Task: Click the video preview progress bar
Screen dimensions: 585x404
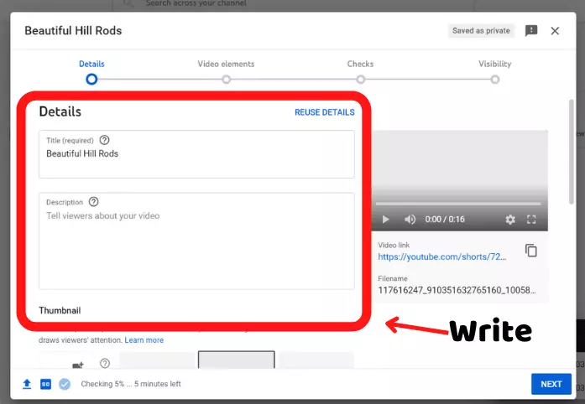Action: (x=458, y=204)
